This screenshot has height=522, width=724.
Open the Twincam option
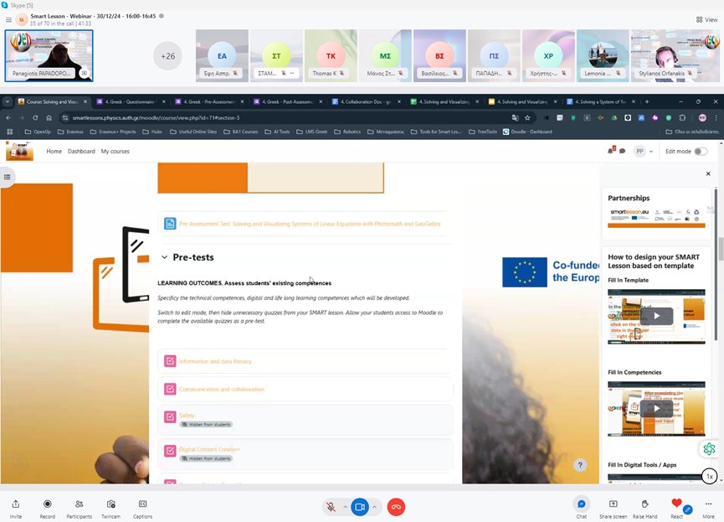coord(110,504)
